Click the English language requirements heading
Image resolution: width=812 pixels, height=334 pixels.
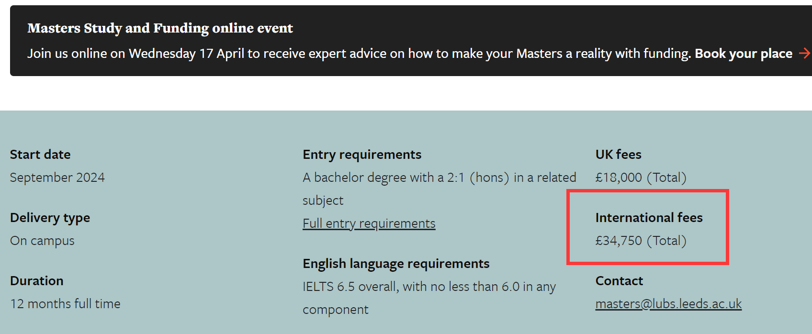click(396, 264)
